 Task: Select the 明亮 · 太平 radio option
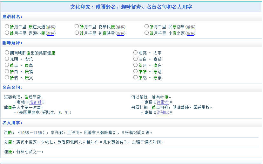click(x=136, y=53)
